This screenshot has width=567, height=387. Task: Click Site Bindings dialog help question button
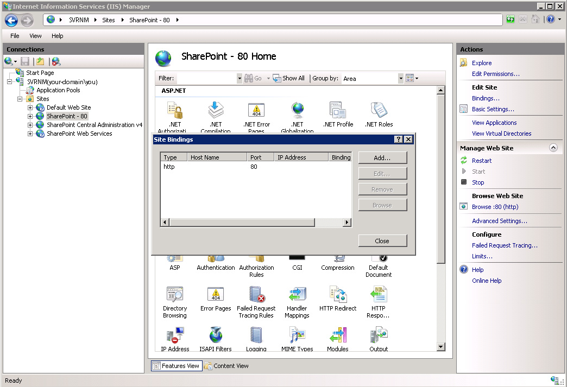click(x=398, y=139)
